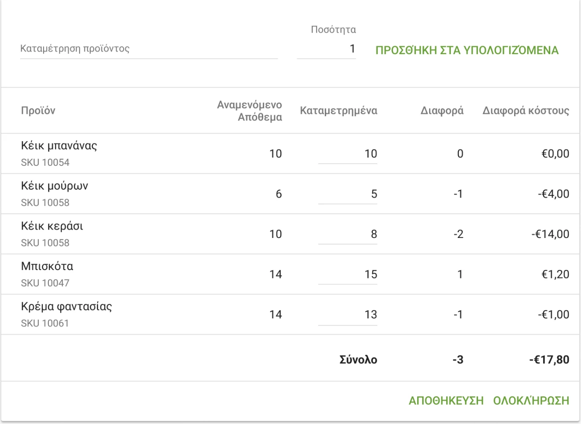Edit counted field for Κρέμα φαντασίας
The width and height of the screenshot is (581, 424).
tap(348, 314)
